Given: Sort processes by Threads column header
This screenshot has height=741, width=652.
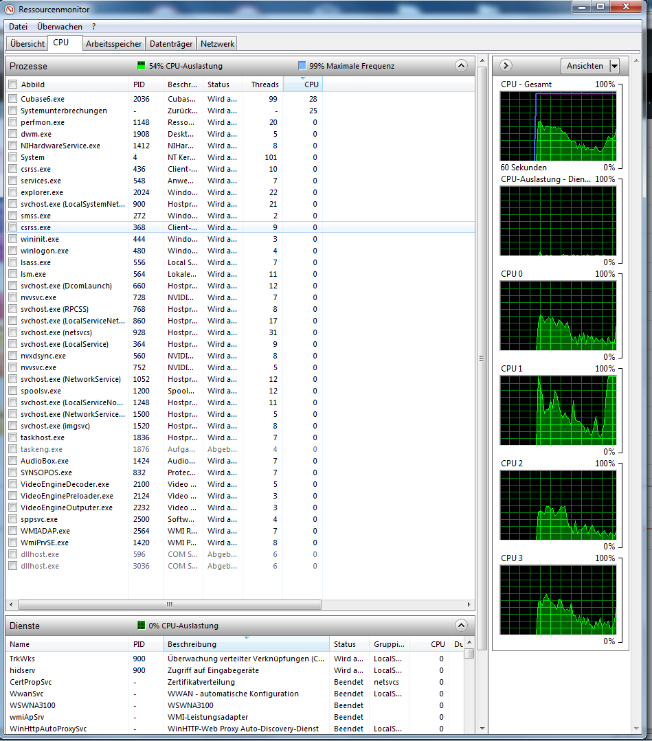Looking at the screenshot, I should pos(264,84).
